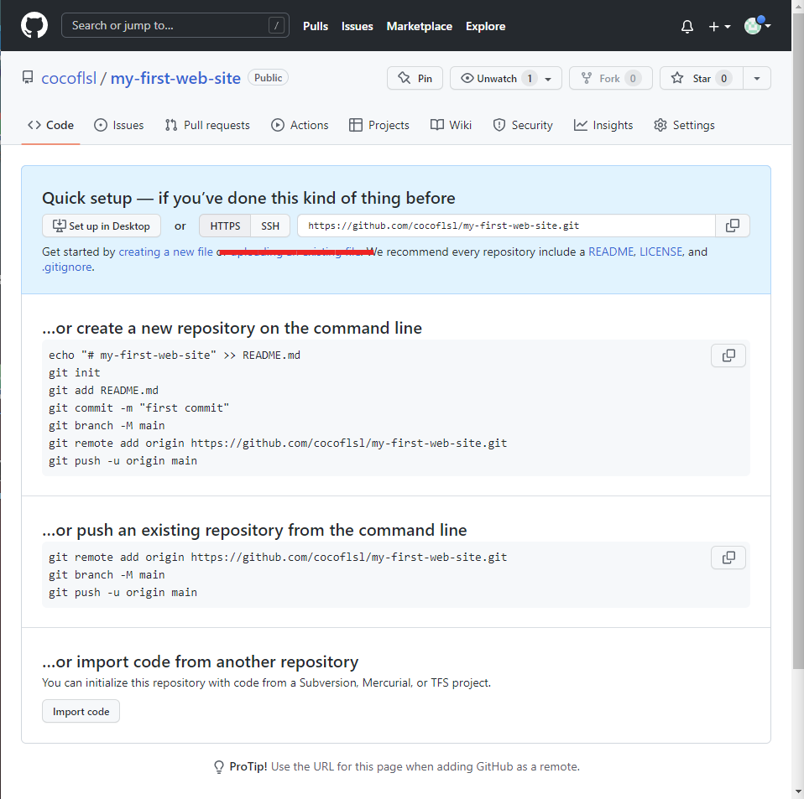Focus the Search or jump to field
Screen dimensions: 804x799
click(175, 25)
